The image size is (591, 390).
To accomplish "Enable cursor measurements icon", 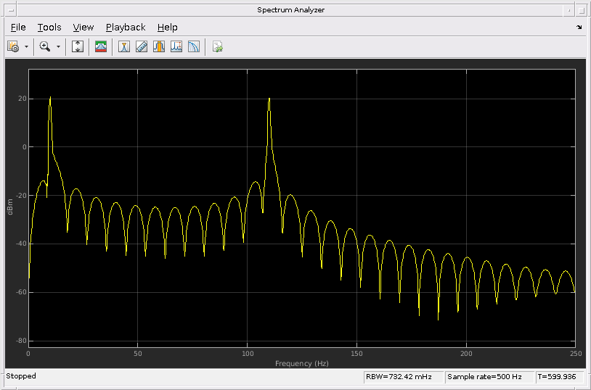I will coord(124,46).
